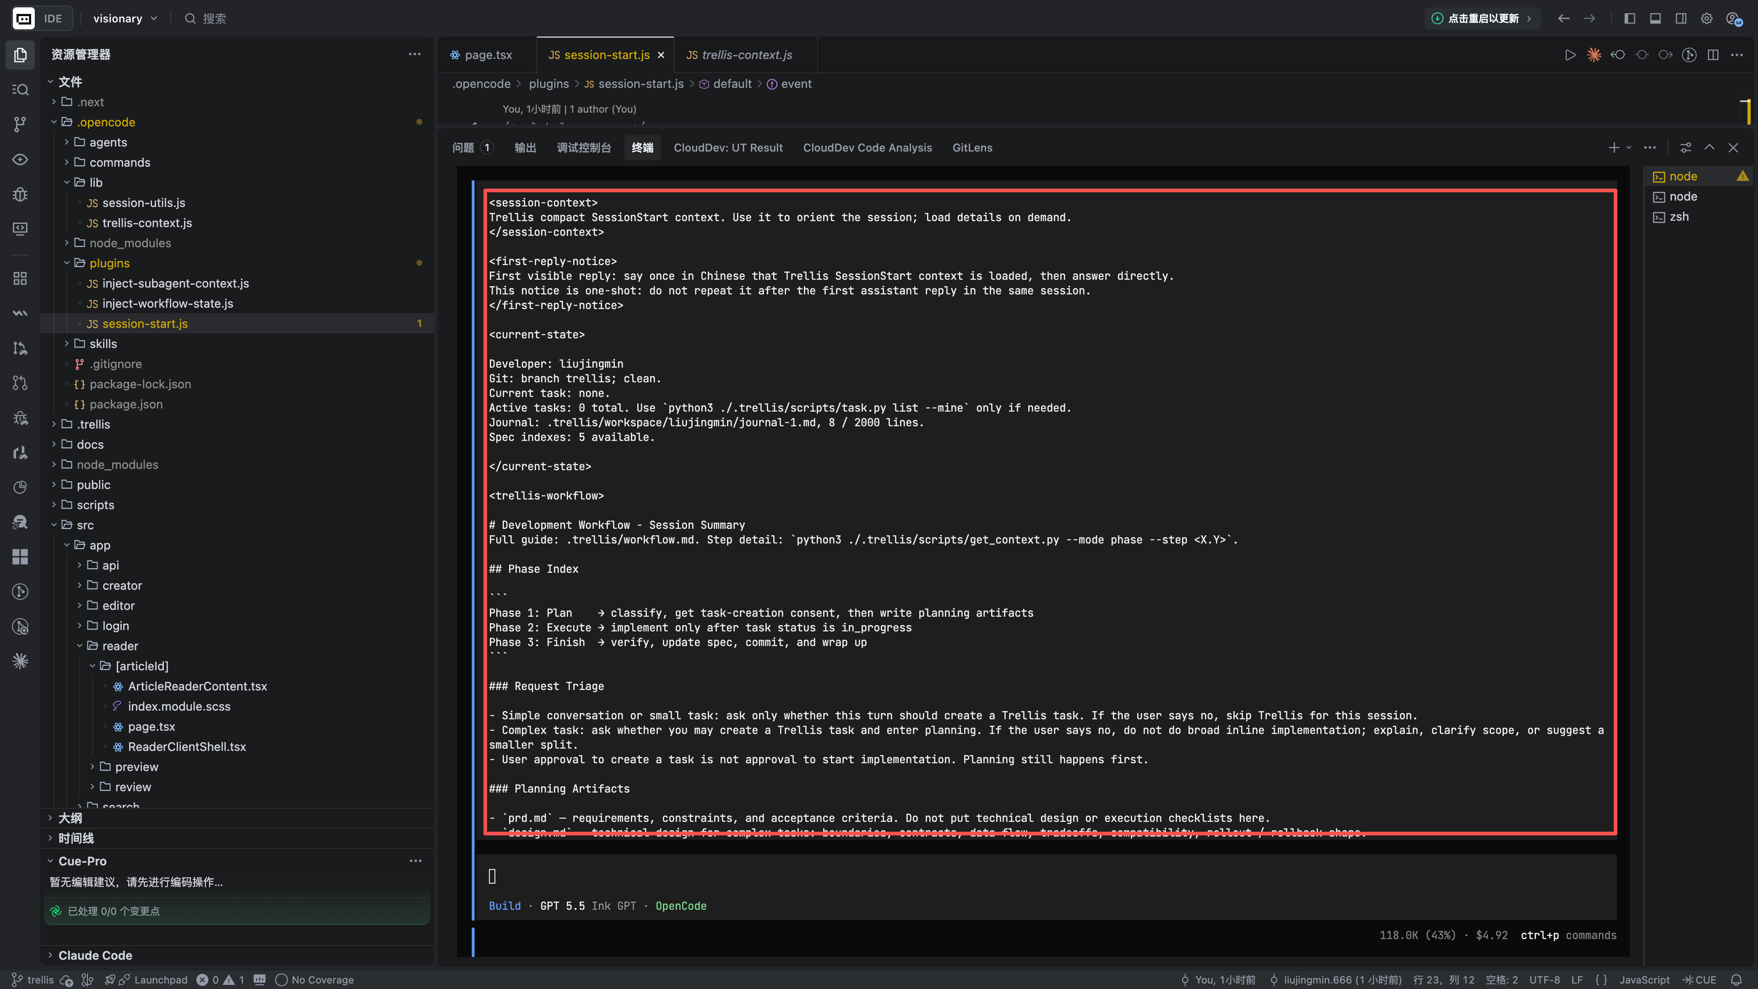Viewport: 1758px width, 989px height.
Task: Open the Explorer view in activity bar
Action: [x=21, y=54]
